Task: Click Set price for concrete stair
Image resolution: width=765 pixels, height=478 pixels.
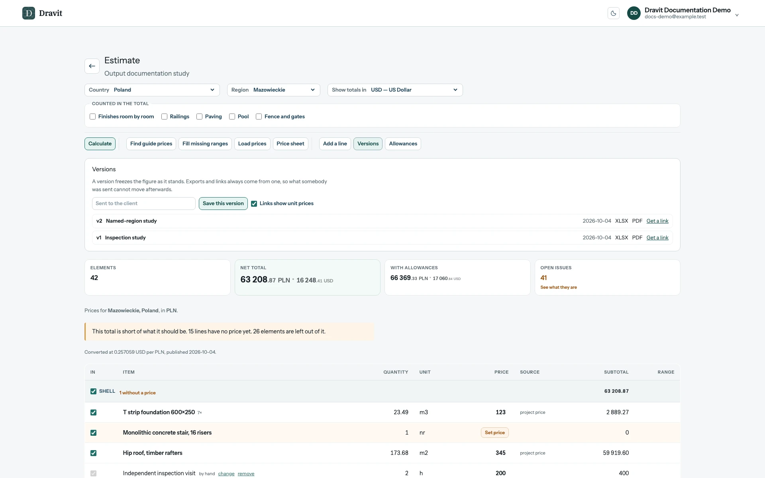Action: tap(495, 433)
